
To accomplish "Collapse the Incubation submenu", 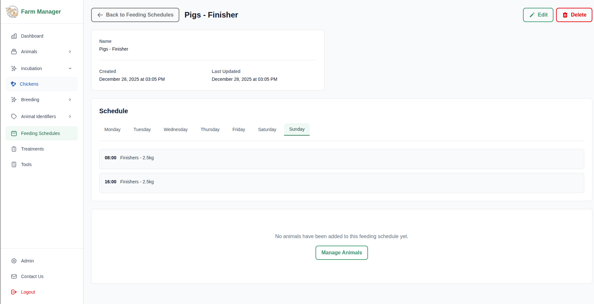I will coord(70,68).
